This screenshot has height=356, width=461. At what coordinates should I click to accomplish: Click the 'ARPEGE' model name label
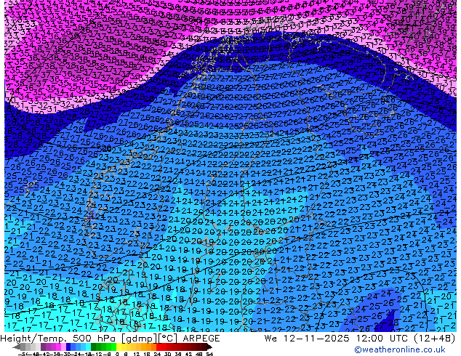pos(201,339)
